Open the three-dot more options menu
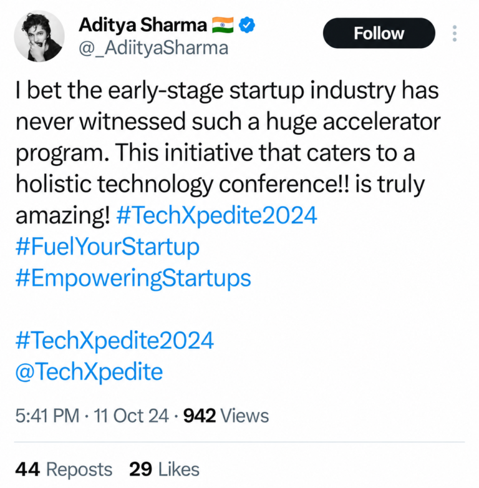Viewport: 479px width, 488px height. pos(455,33)
